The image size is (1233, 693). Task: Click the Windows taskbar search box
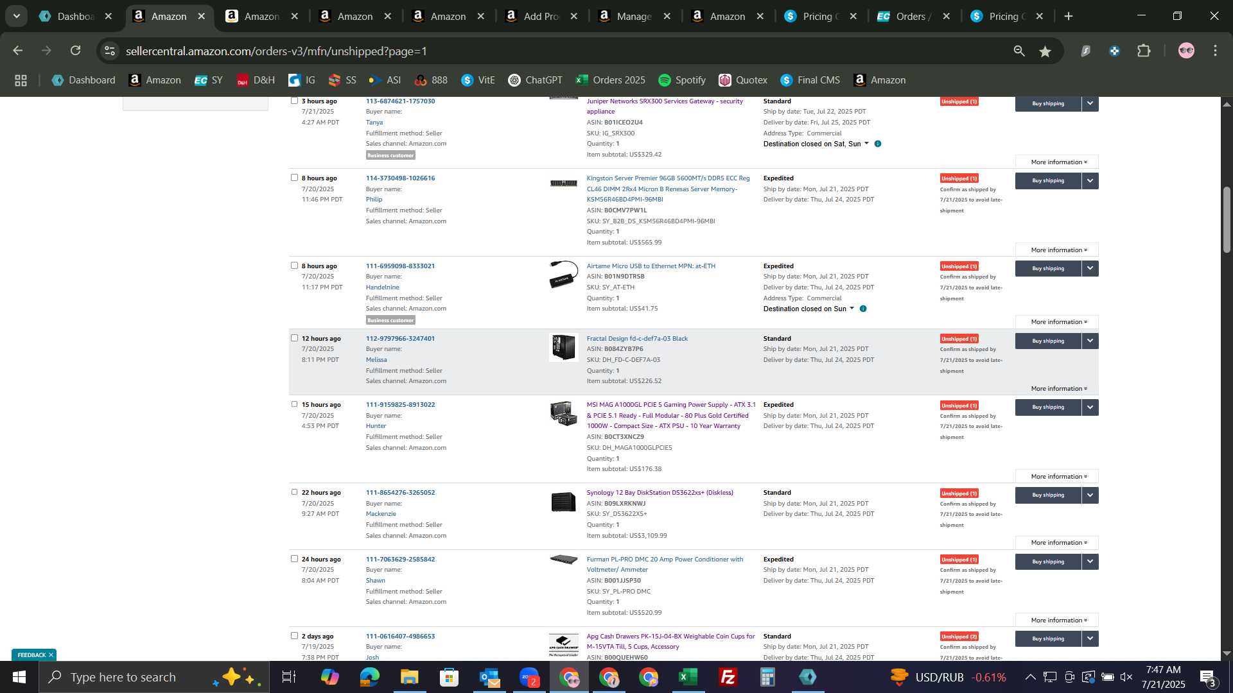(x=154, y=677)
